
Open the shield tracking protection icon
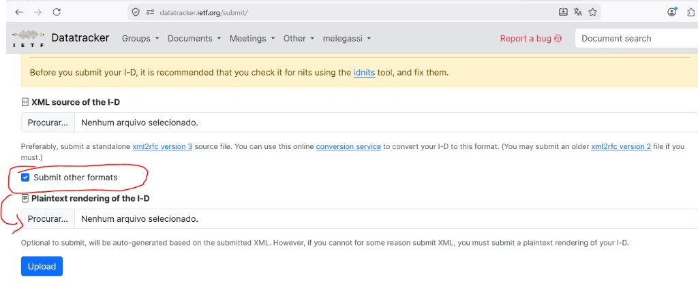[x=136, y=12]
